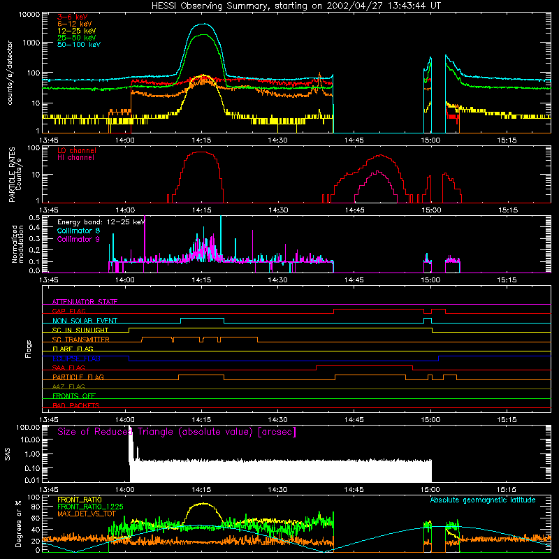Viewport: 559px width, 559px height.
Task: Click the SAS axis title
Action: (8, 453)
